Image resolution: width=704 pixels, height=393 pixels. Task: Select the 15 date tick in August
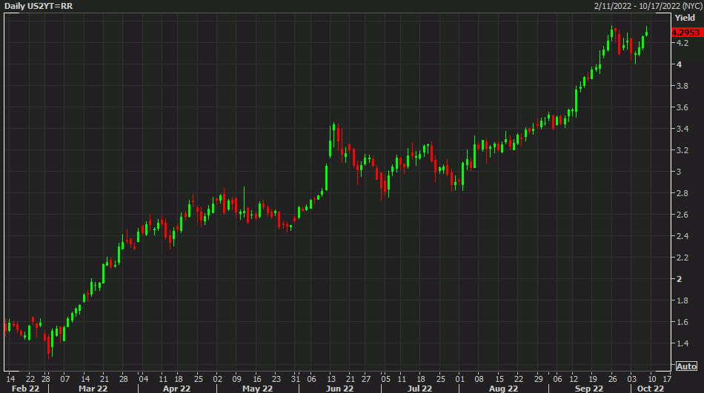(499, 379)
